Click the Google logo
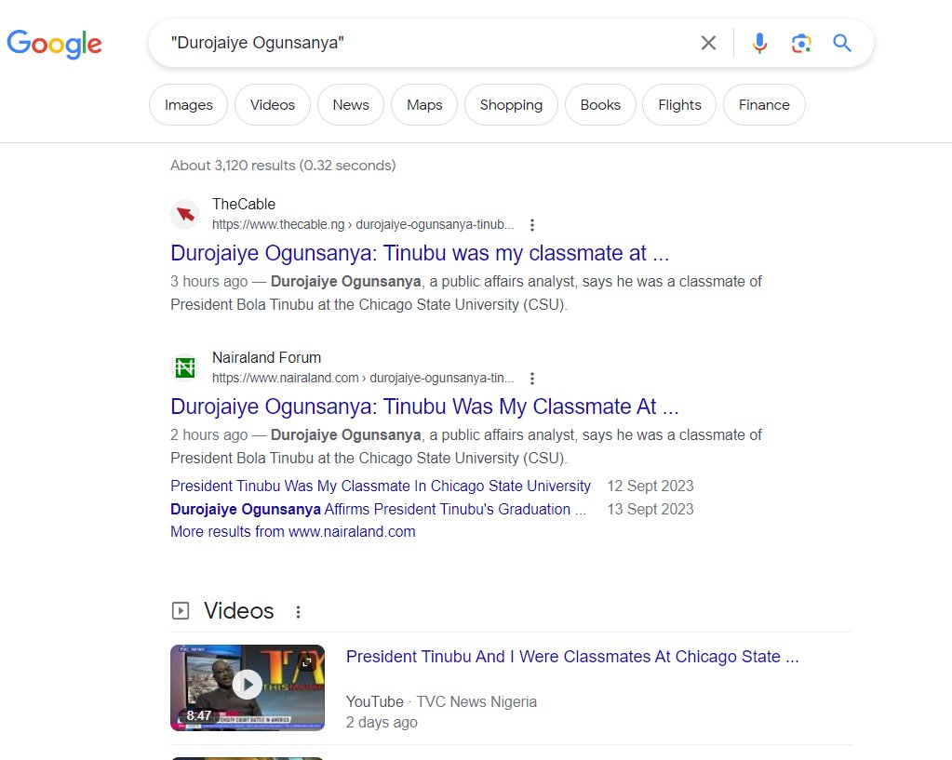Screen dimensions: 952x760 coord(54,44)
